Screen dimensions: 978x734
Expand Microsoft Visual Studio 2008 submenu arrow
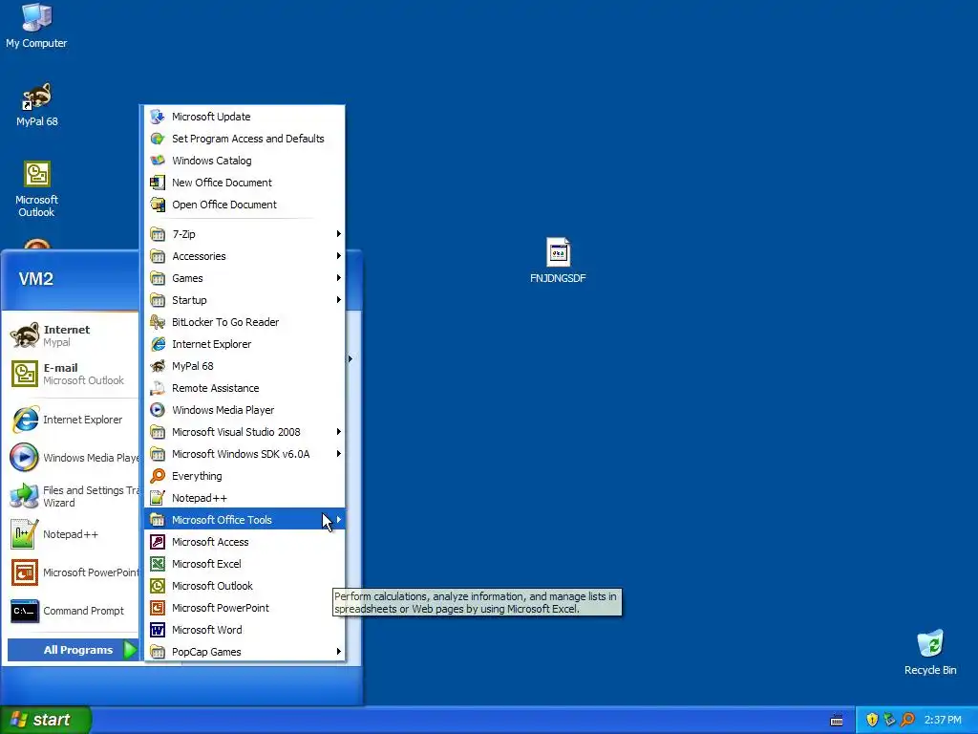[x=339, y=432]
